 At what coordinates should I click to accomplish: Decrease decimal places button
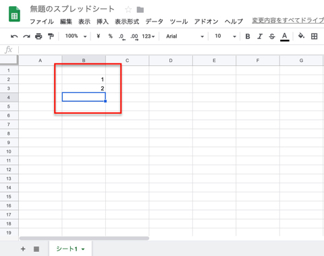pyautogui.click(x=122, y=36)
